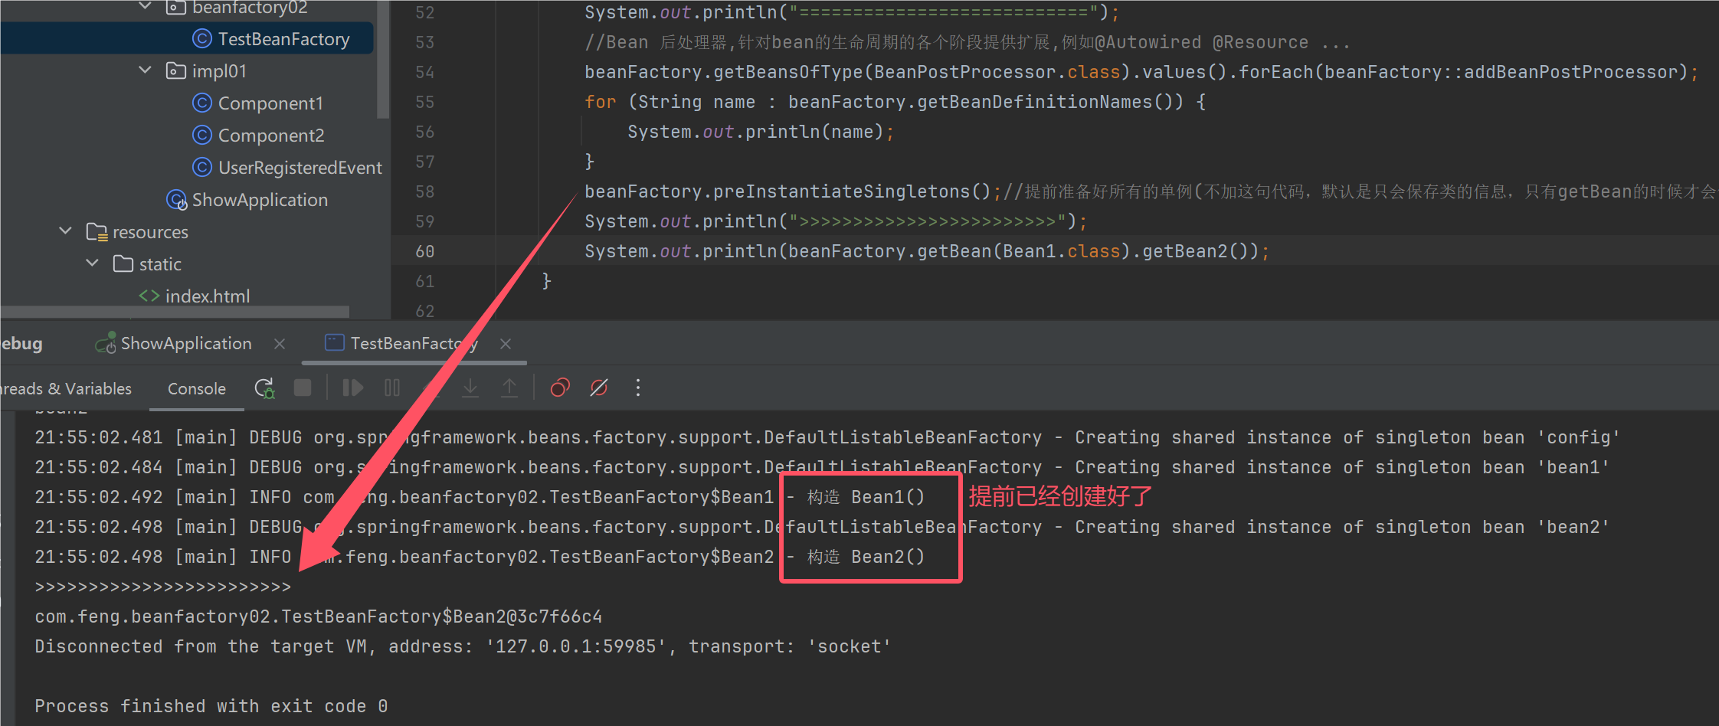Viewport: 1719px width, 726px height.
Task: Click the index.html file type icon
Action: click(x=149, y=296)
